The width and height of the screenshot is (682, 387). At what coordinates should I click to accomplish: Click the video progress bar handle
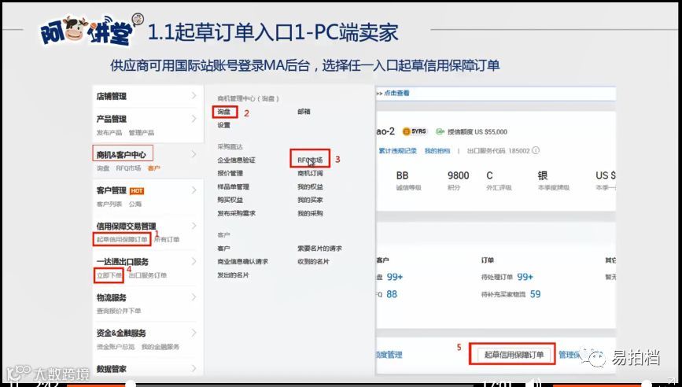point(130,384)
